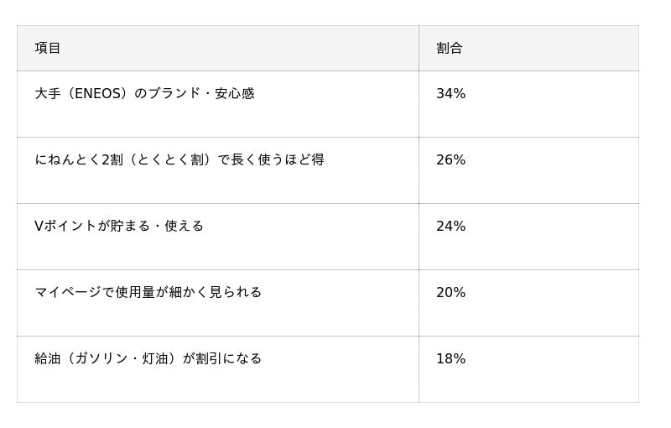Click the Vポイント word in the third row
Viewport: 671px width, 428px height.
point(65,227)
